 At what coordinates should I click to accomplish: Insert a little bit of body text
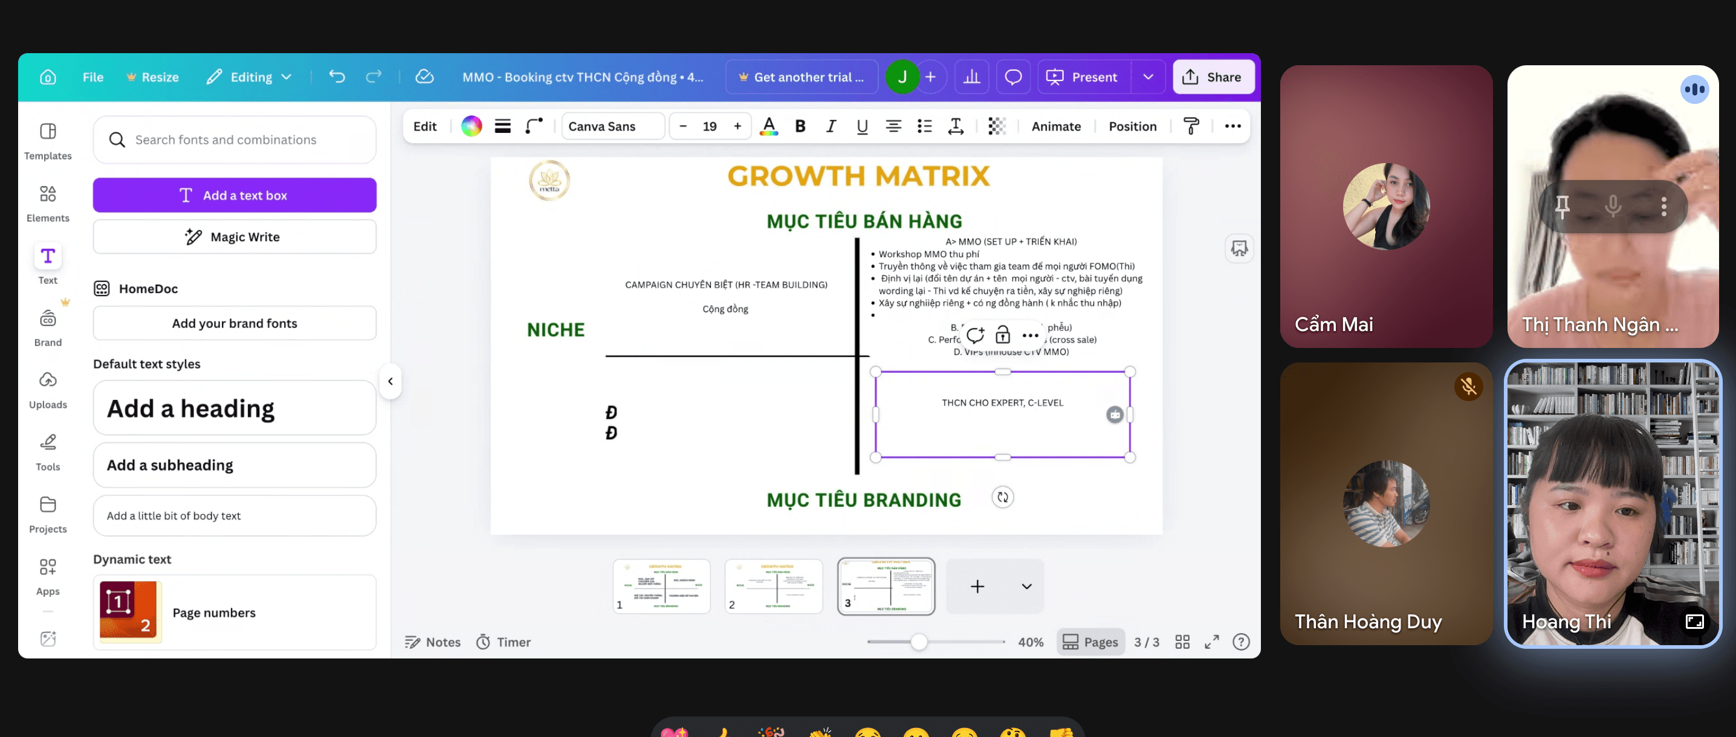pos(235,516)
